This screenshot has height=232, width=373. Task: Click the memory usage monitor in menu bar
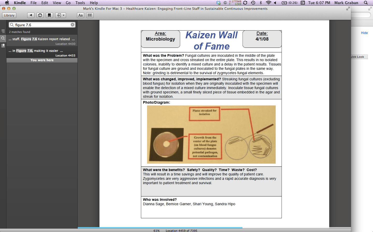(x=235, y=3)
